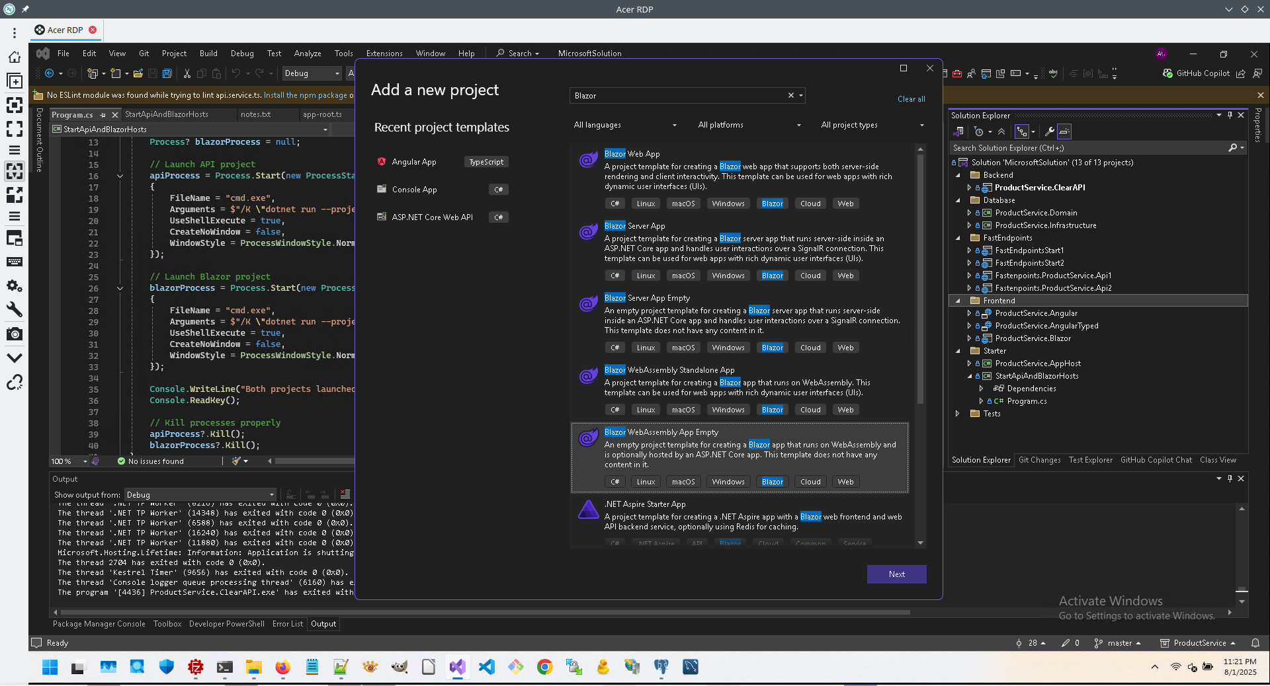This screenshot has width=1270, height=686.
Task: Switch to the Git Changes tab
Action: click(x=1039, y=460)
